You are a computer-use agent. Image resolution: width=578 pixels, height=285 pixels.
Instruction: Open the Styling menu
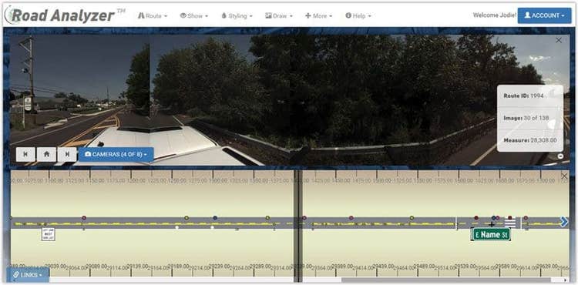[237, 16]
